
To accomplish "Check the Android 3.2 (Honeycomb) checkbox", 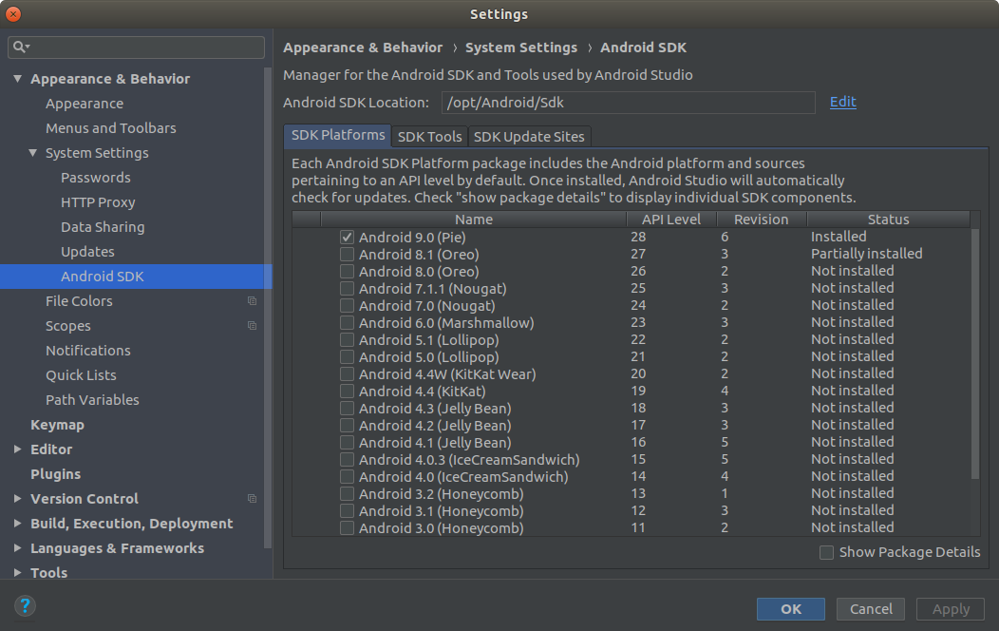I will 347,494.
